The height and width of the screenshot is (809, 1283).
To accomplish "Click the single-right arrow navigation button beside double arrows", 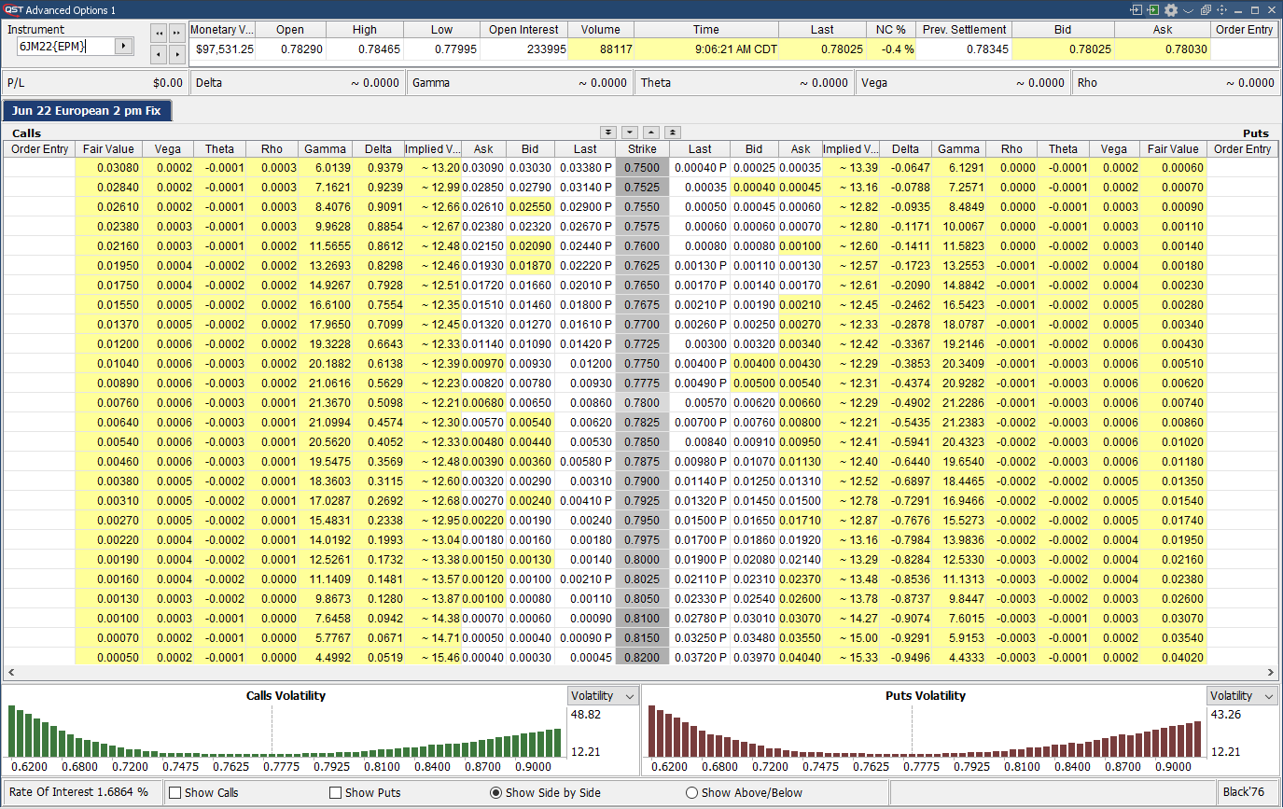I will [176, 53].
